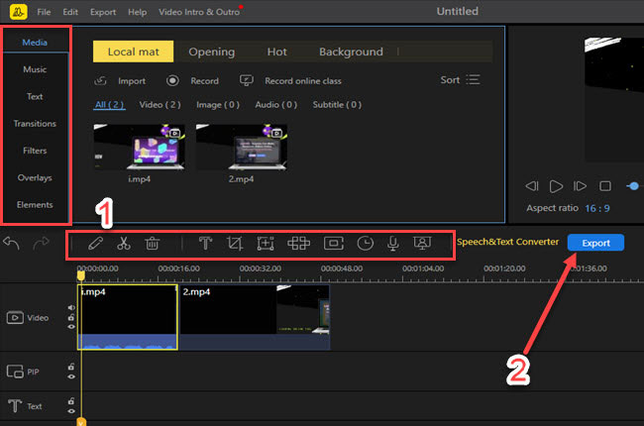Select the 2.mp4 clip on timeline
644x426 pixels.
point(255,317)
